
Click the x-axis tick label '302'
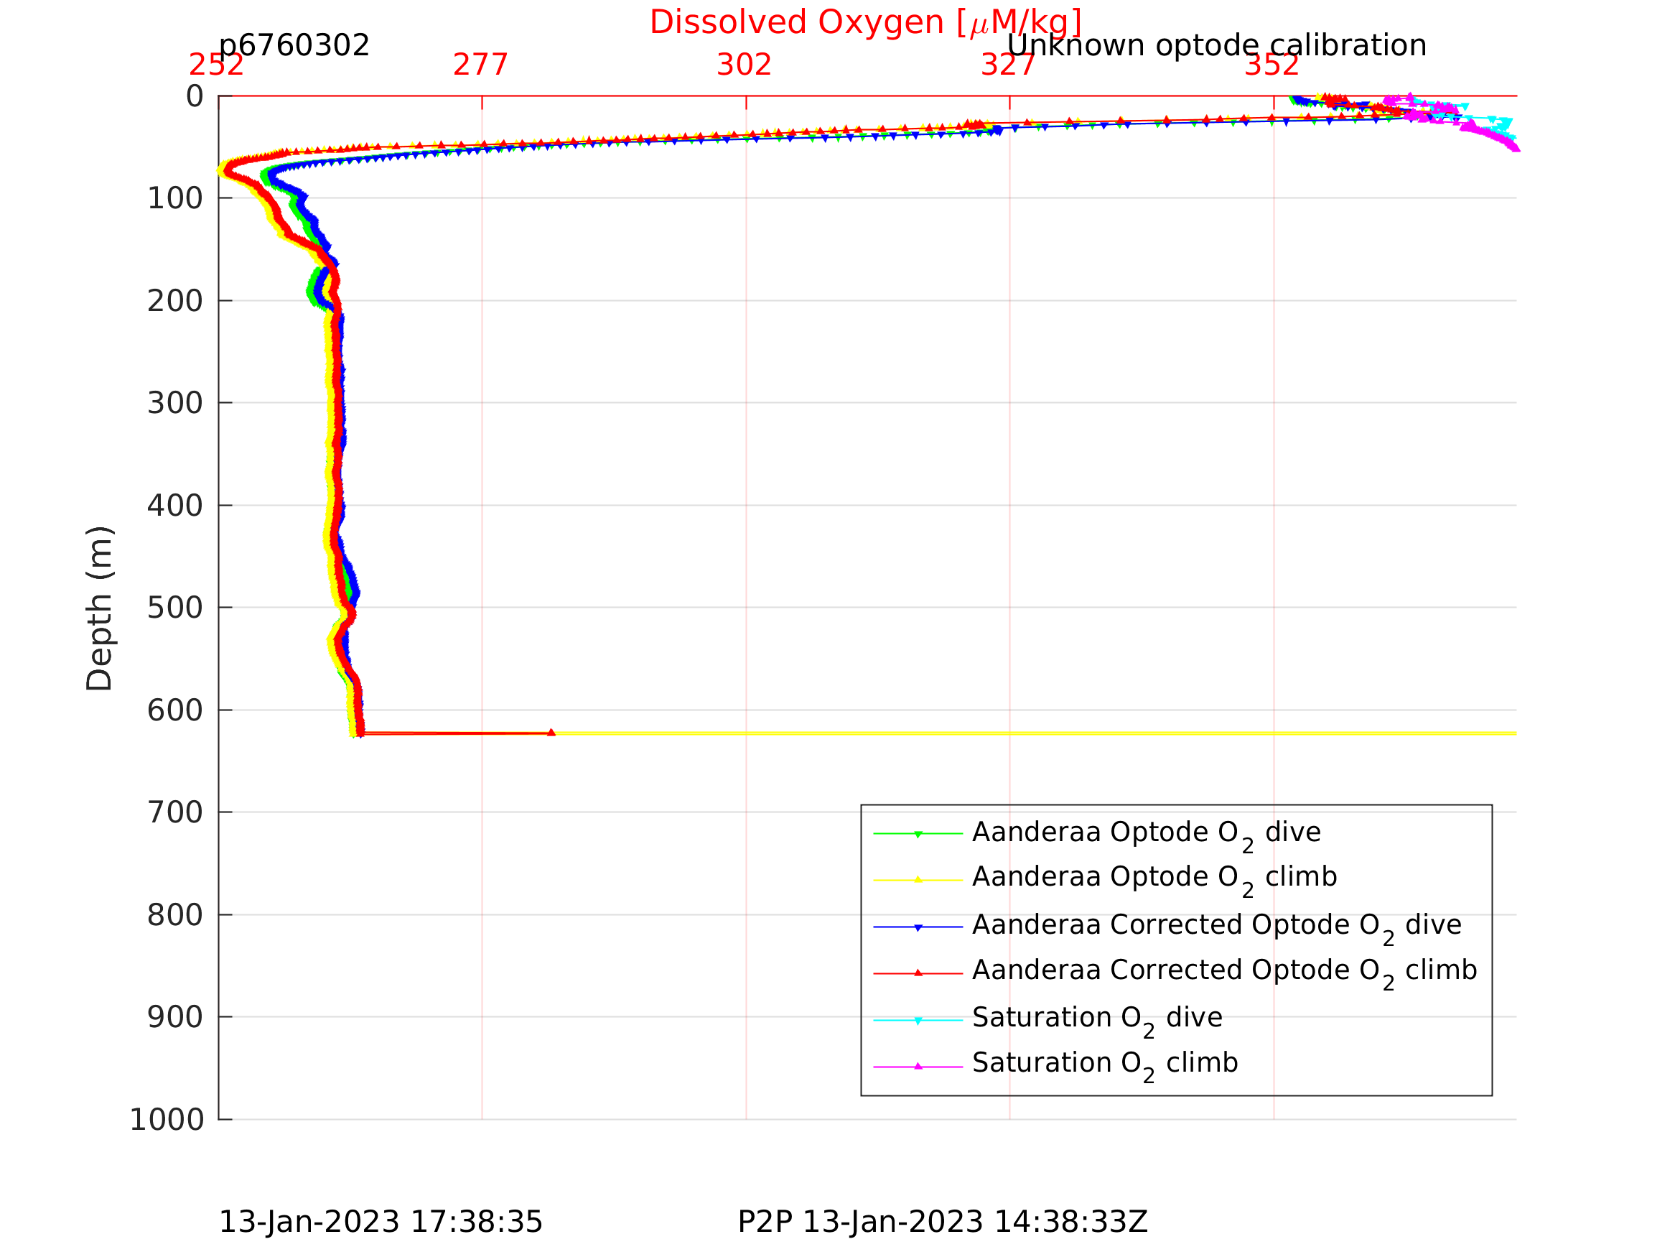coord(745,65)
